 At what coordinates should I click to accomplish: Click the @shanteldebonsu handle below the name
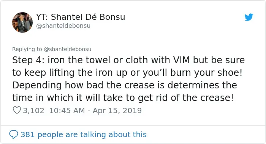[x=63, y=26]
